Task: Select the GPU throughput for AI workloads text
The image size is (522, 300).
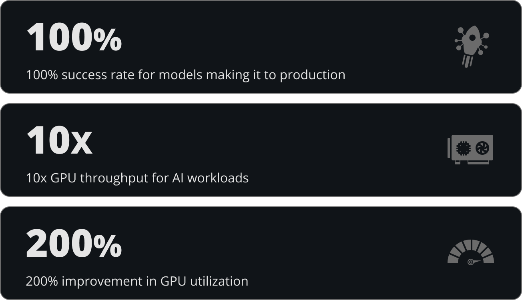Action: coord(137,178)
